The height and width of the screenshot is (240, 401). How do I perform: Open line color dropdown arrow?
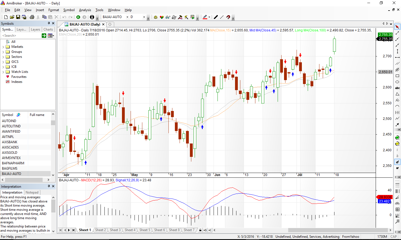[209, 17]
